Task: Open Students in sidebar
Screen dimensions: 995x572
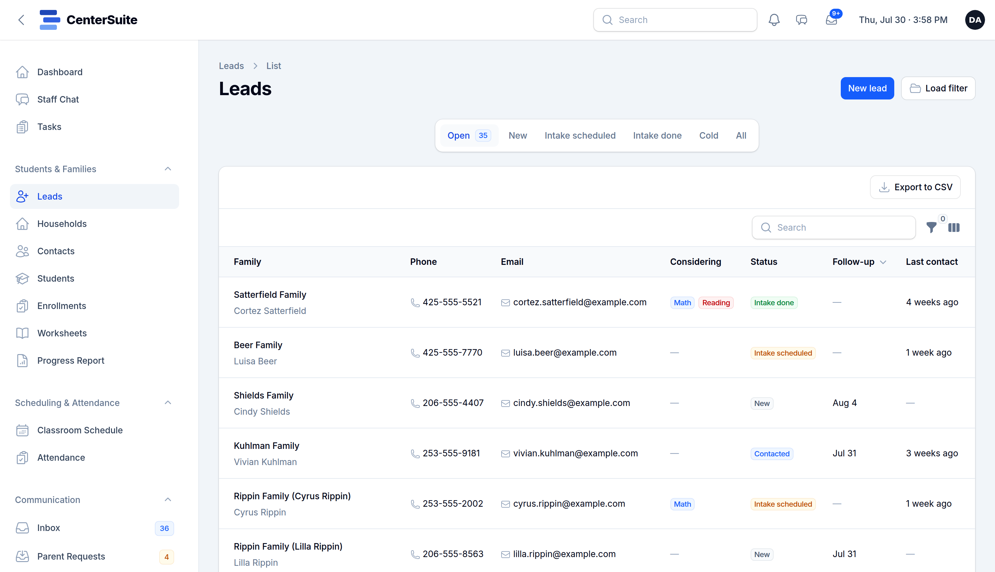Action: [x=94, y=279]
